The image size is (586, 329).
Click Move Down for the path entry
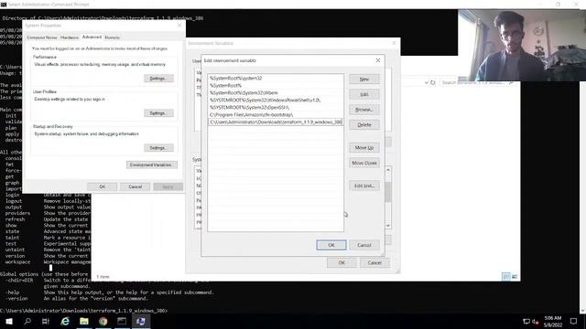(x=364, y=163)
